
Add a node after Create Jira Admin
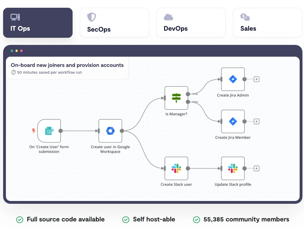click(x=257, y=79)
